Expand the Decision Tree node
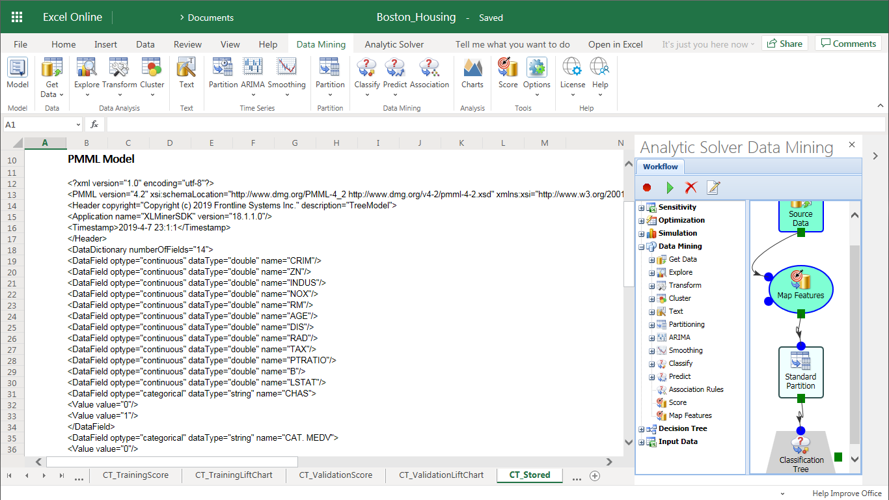This screenshot has width=889, height=500. [642, 429]
